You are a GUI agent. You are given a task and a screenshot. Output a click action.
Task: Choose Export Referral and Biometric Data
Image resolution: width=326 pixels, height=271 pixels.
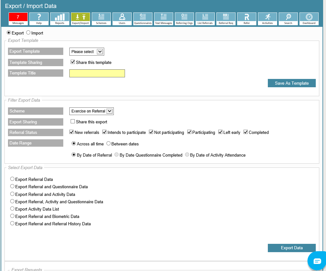(12, 216)
